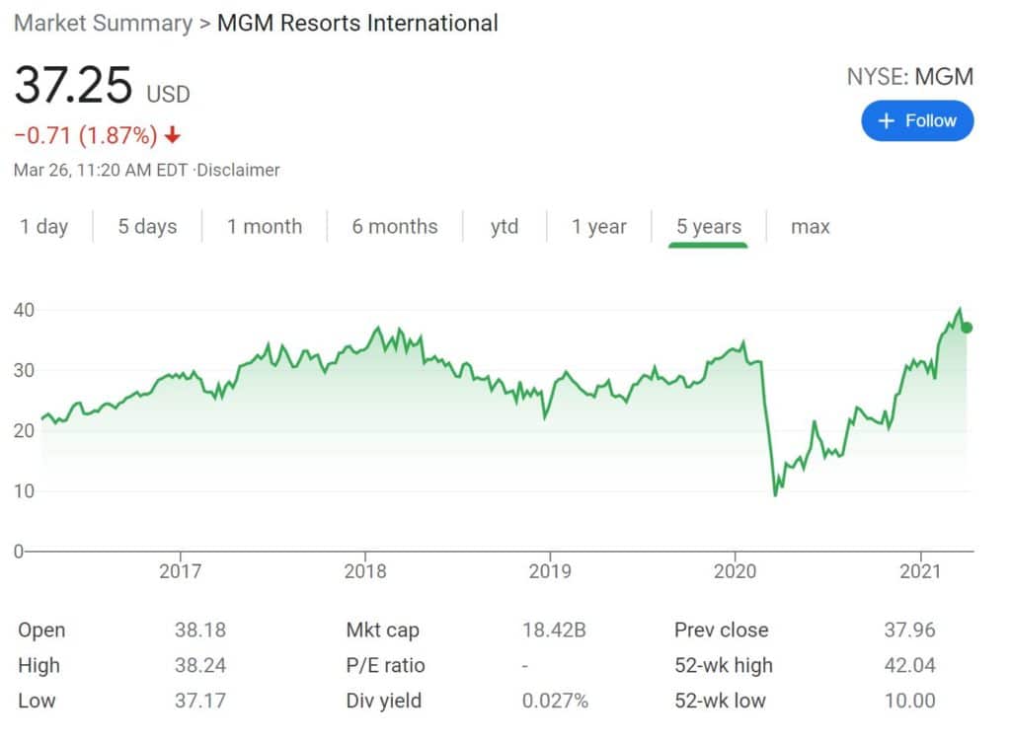1011x743 pixels.
Task: Click the 2020 label on the chart axis
Action: [737, 570]
